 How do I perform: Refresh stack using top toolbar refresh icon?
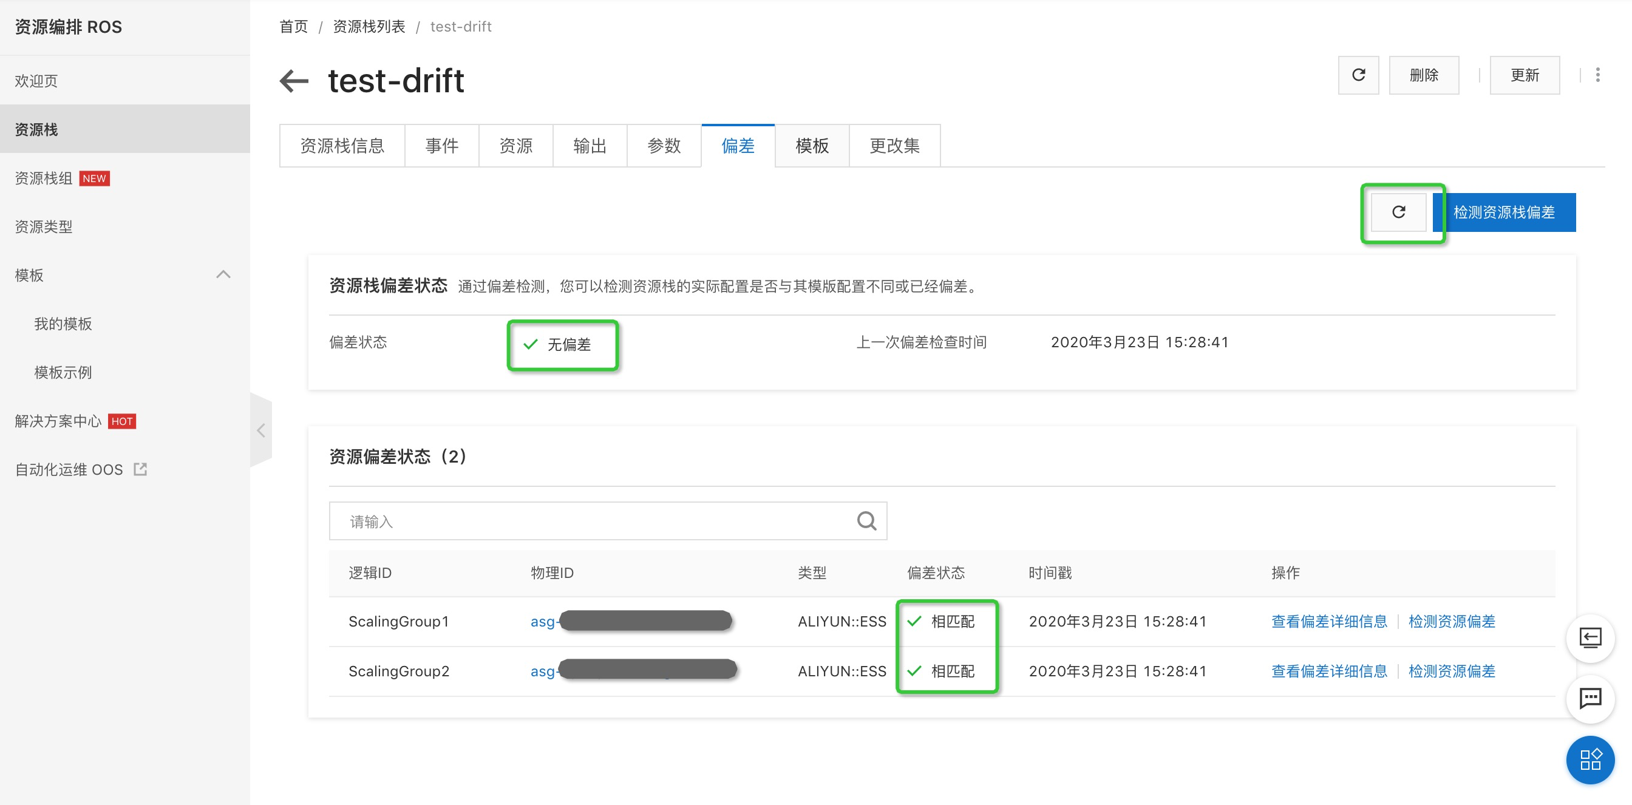[1358, 75]
